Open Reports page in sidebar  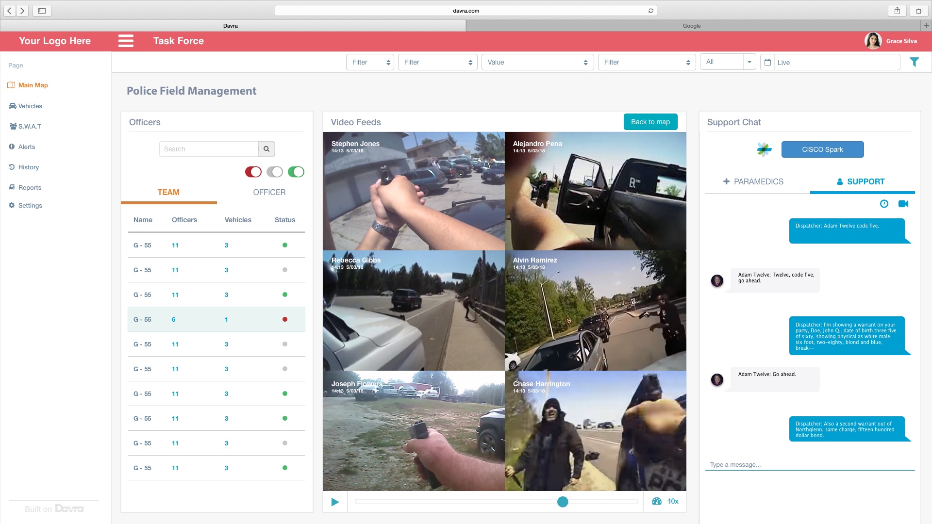[x=25, y=187]
